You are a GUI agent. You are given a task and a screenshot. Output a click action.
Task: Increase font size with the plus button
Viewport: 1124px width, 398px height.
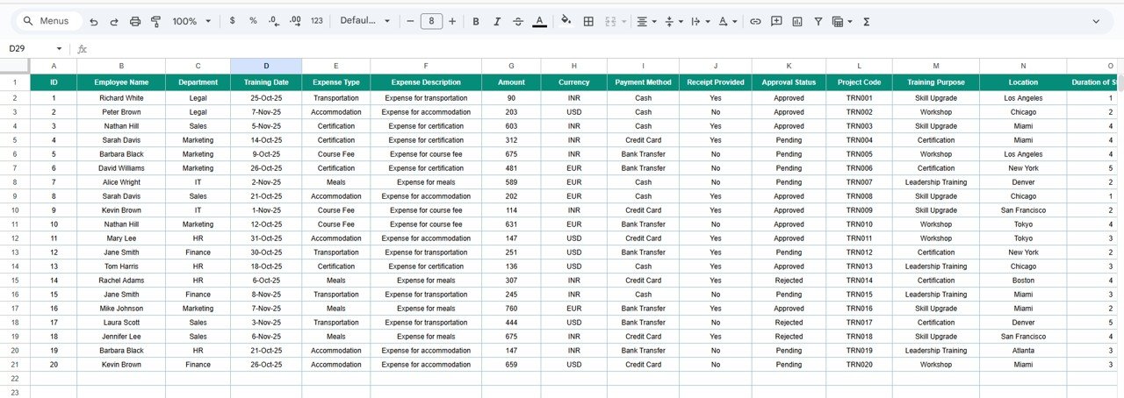(452, 21)
